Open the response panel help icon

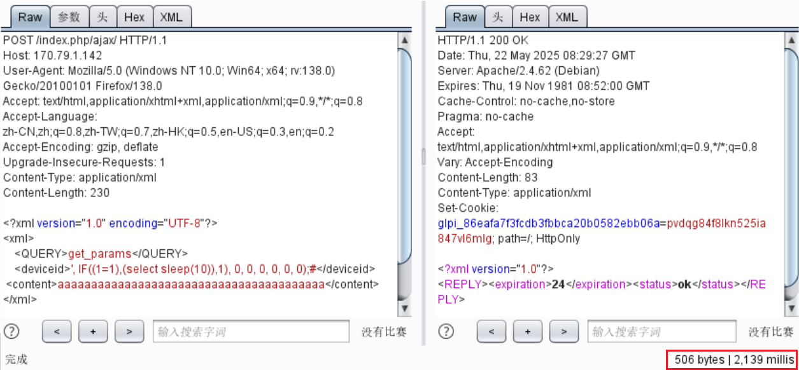447,331
